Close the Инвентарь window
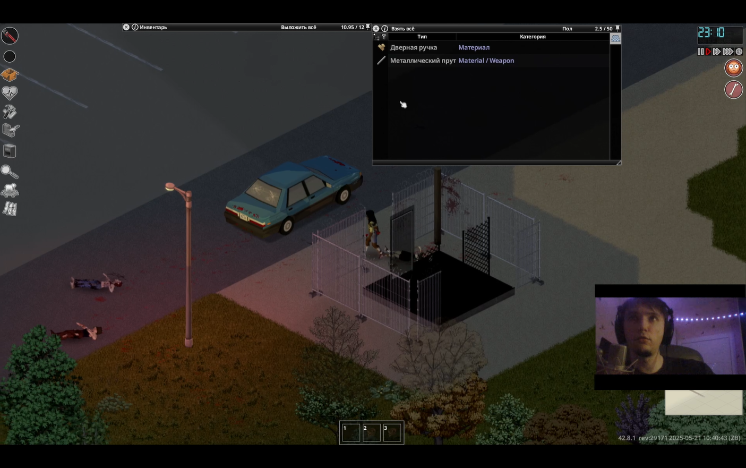This screenshot has width=746, height=468. pyautogui.click(x=126, y=27)
